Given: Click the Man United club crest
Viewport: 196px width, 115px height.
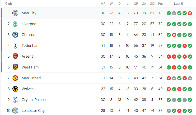Looking at the screenshot, I should 15,78.
